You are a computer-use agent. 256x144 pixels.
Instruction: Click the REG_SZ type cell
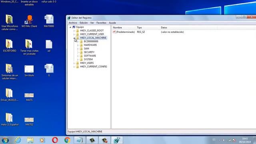click(x=141, y=32)
